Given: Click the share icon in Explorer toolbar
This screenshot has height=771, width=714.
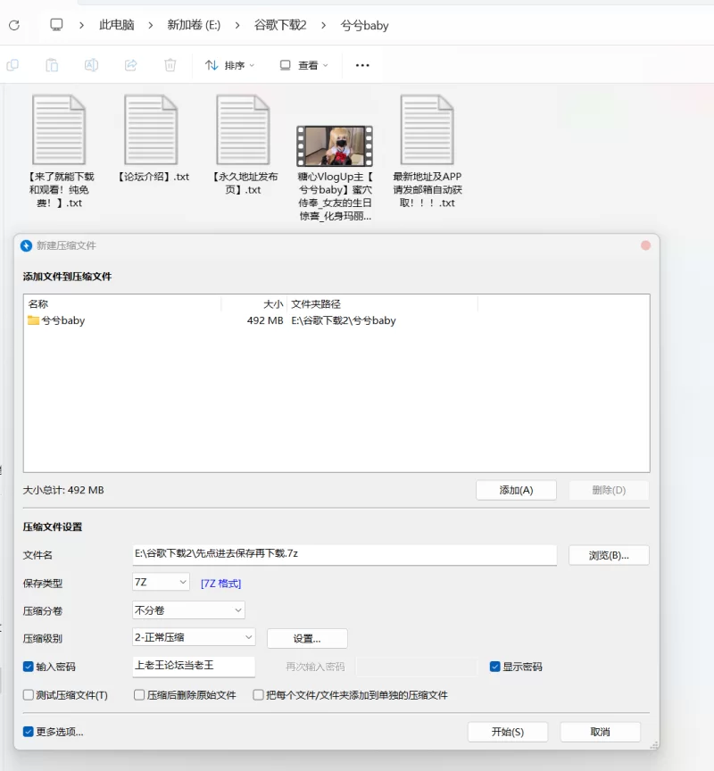Looking at the screenshot, I should [131, 65].
